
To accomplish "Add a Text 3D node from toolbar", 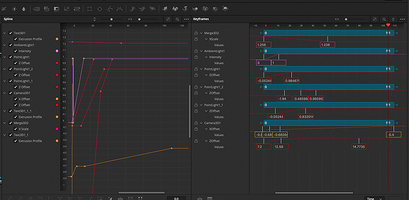I will (x=185, y=9).
